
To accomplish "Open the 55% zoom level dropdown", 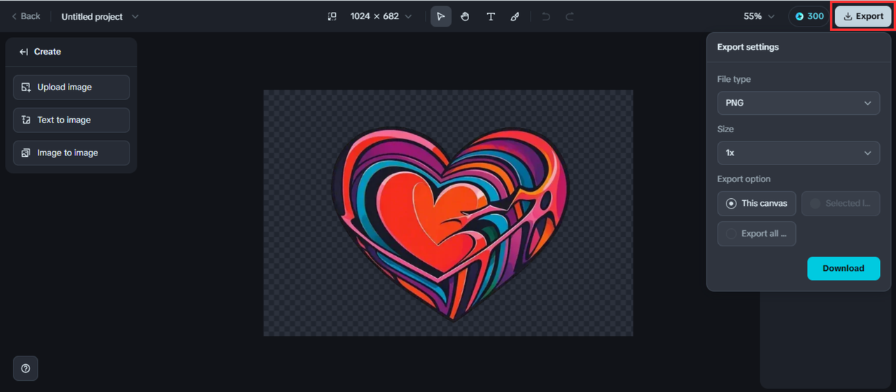I will 759,16.
